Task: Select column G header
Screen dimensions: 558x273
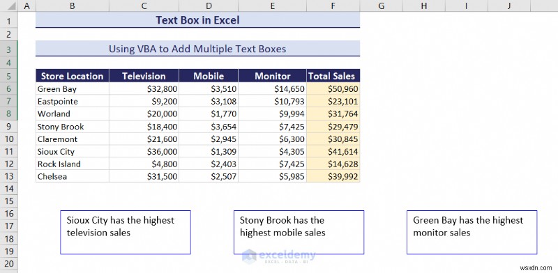Action: [381, 6]
